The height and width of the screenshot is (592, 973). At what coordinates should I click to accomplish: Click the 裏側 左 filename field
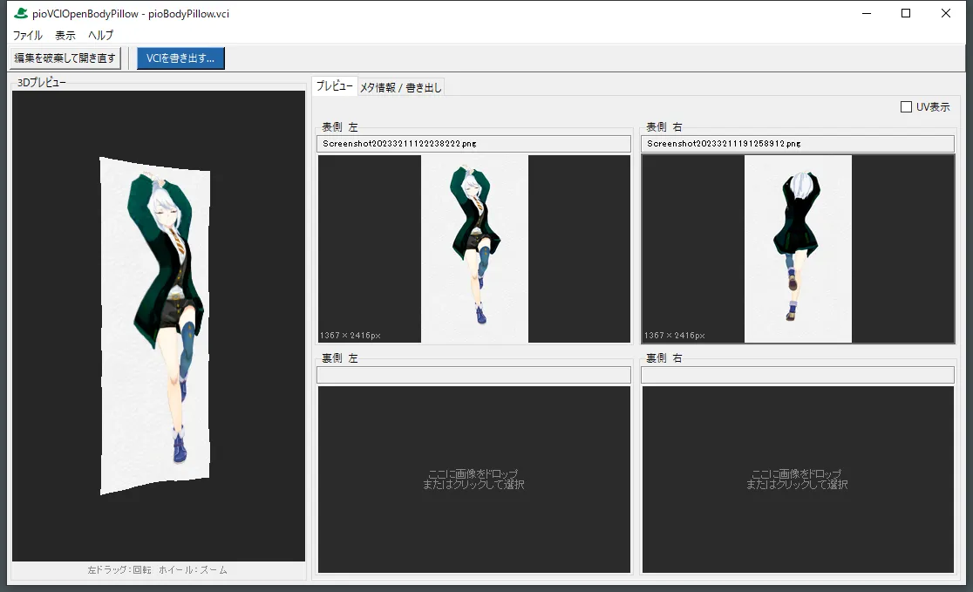pos(473,375)
